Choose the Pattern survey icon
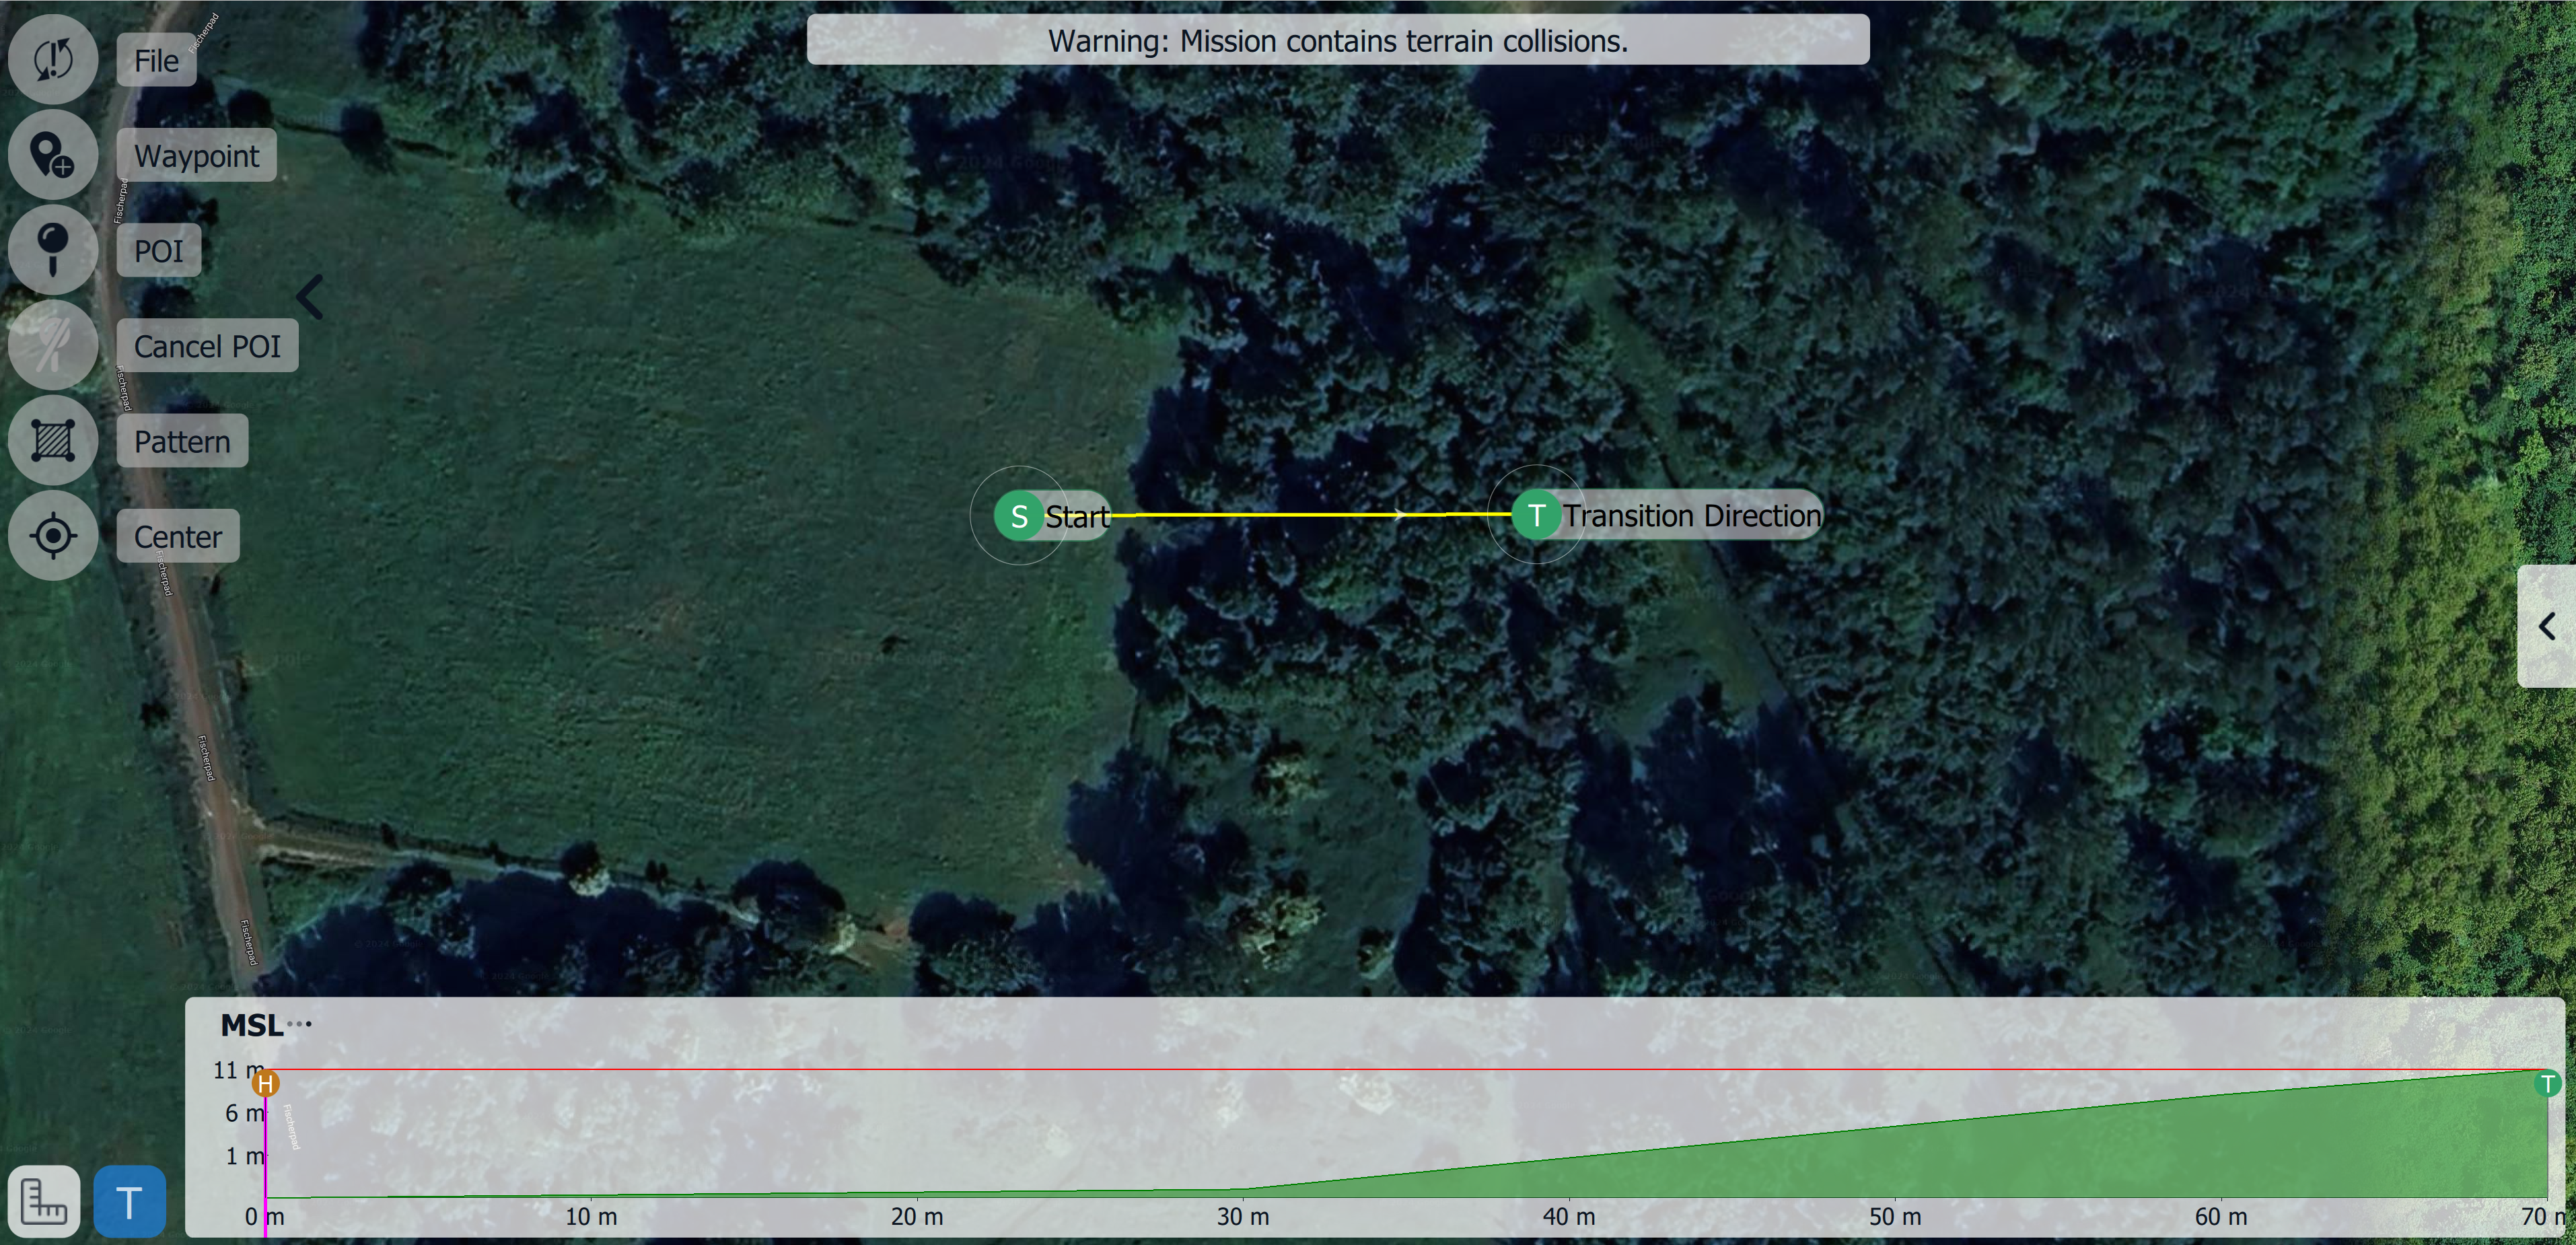This screenshot has width=2576, height=1245. tap(52, 441)
